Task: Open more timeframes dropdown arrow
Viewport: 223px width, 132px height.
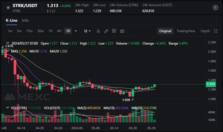Action: [x=76, y=31]
